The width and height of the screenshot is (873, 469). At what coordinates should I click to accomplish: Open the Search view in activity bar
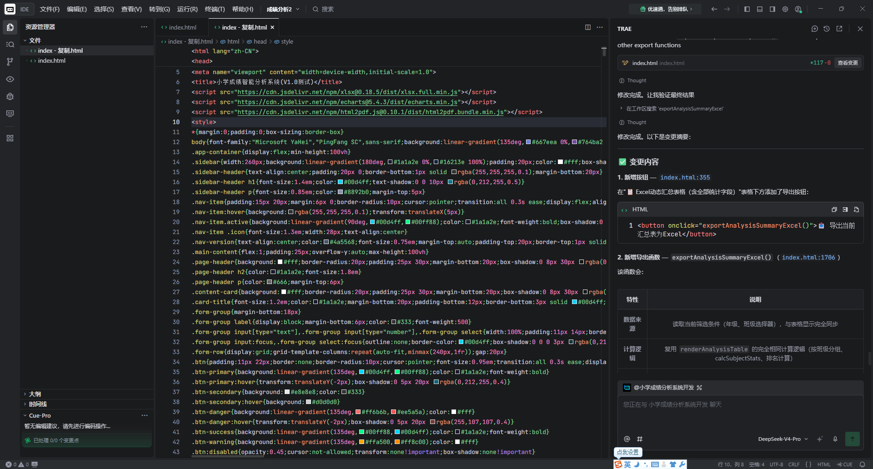(x=10, y=45)
